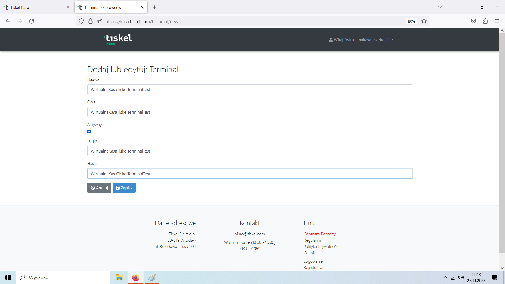Close the Tiskel Kasa tab

(68, 7)
